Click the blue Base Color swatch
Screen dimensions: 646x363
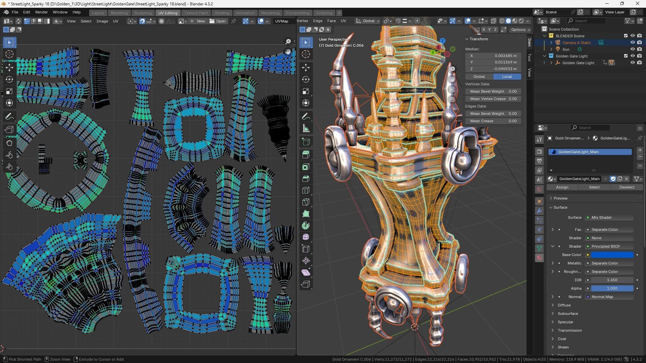pyautogui.click(x=612, y=255)
